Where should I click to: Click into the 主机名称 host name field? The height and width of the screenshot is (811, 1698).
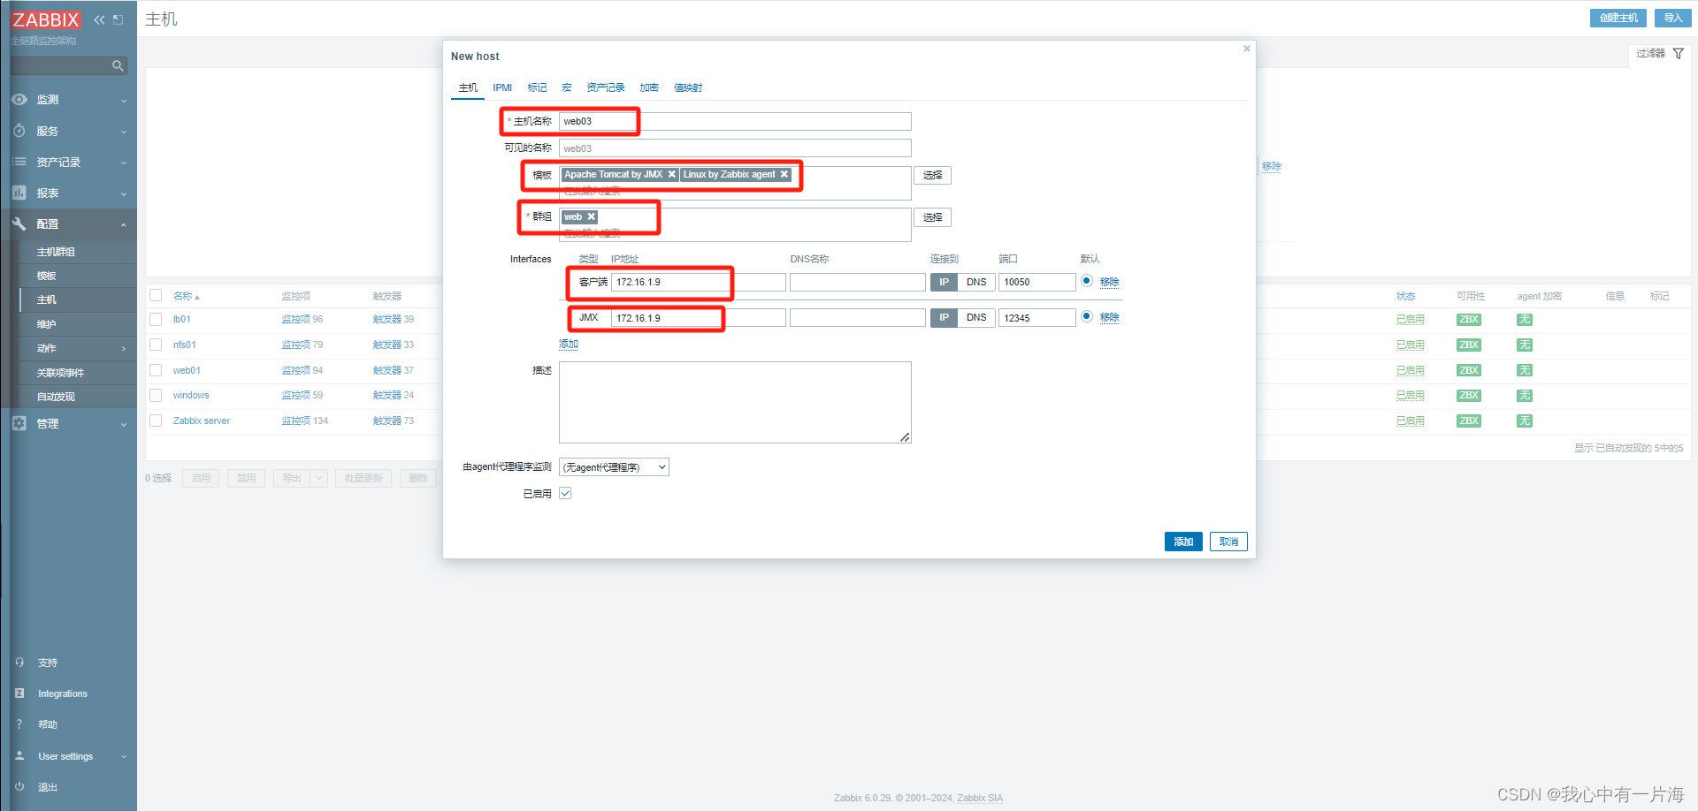[735, 121]
